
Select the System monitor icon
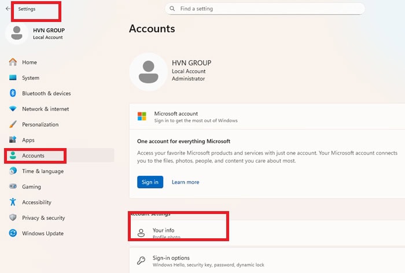coord(13,78)
